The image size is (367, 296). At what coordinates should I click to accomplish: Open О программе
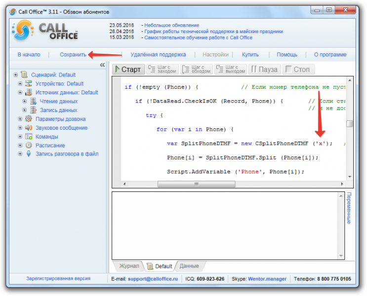[330, 55]
